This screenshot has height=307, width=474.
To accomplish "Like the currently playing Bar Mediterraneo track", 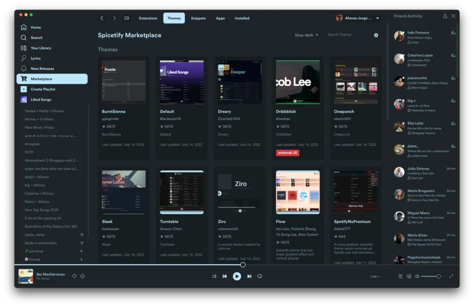I will click(74, 276).
